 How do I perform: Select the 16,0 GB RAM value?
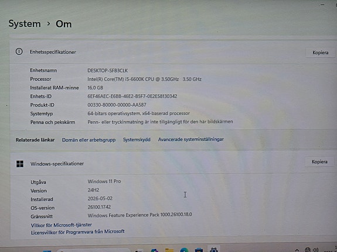(x=95, y=88)
